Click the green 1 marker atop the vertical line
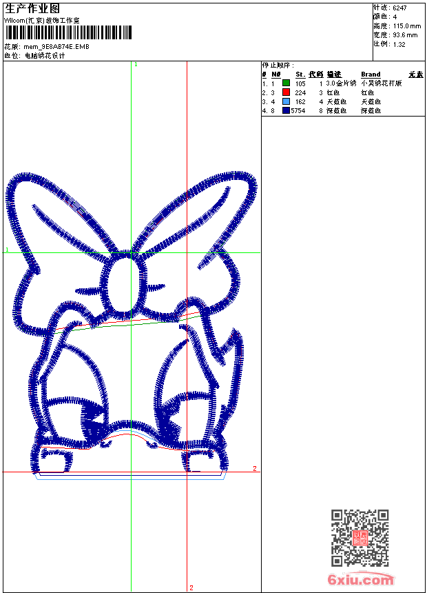427x593 pixels. 136,64
